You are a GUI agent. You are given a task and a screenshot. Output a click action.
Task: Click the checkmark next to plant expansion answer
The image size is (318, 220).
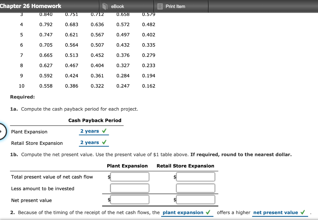coord(208,213)
